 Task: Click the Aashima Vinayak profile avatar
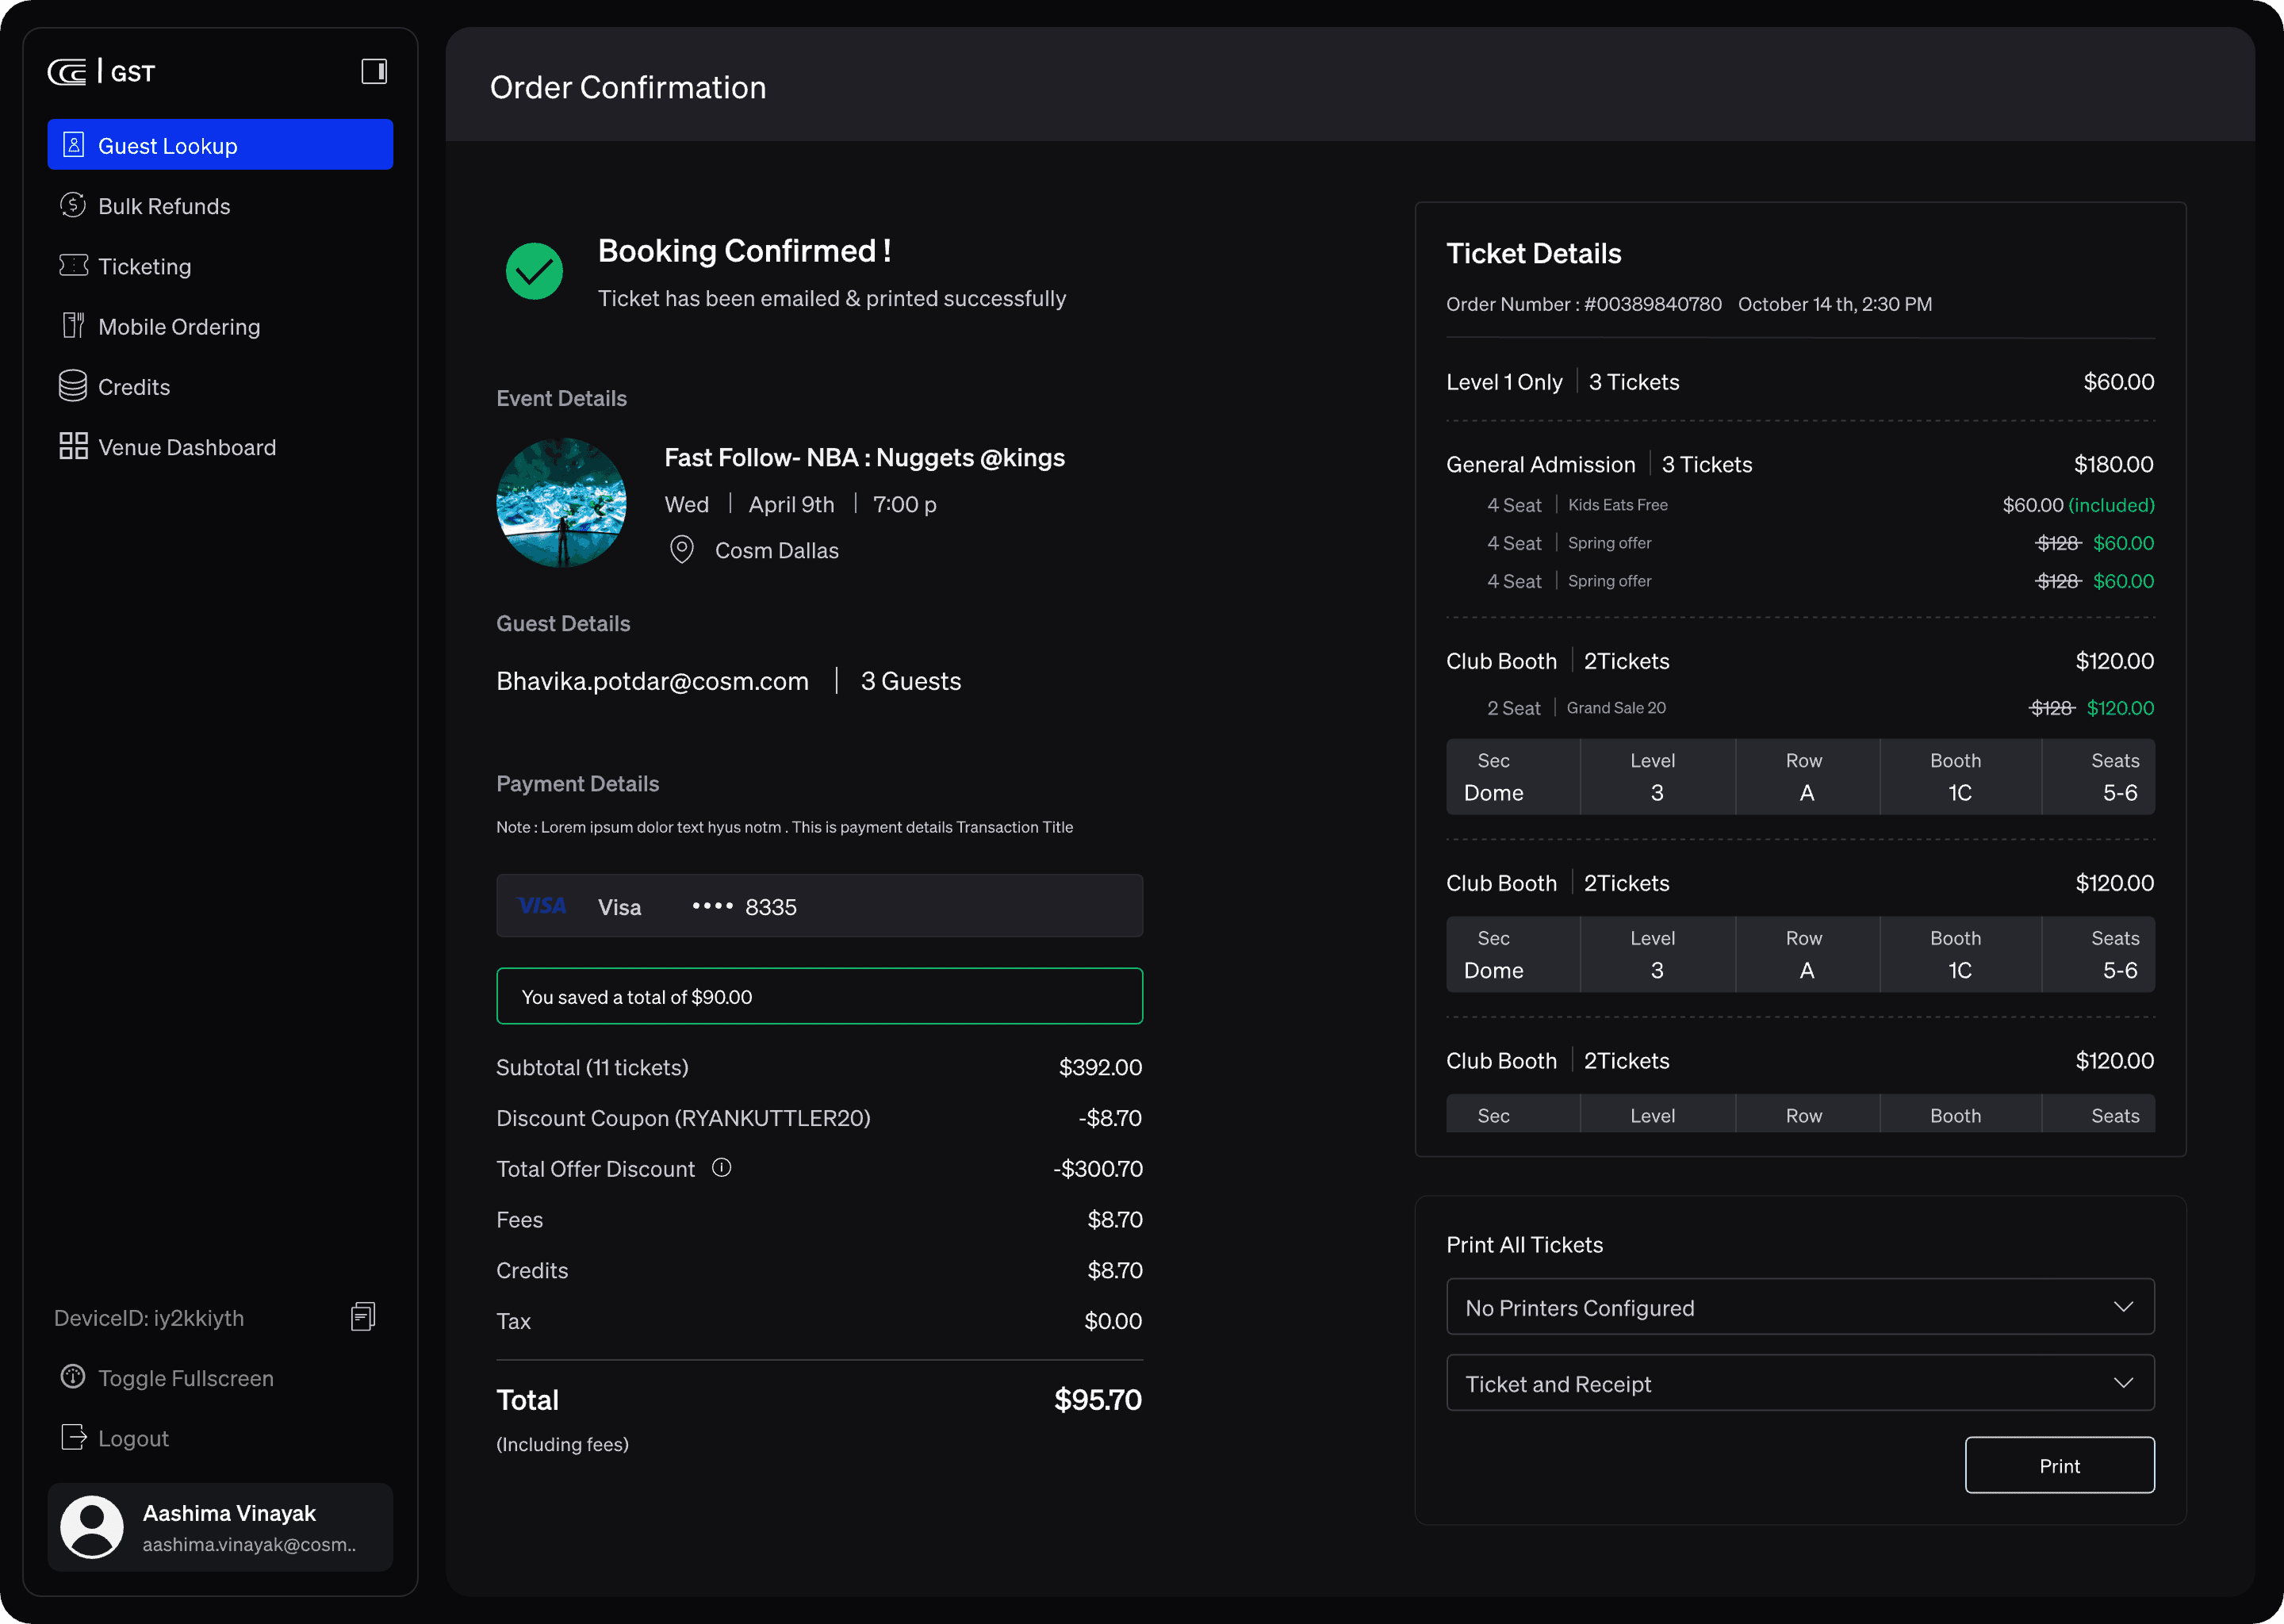[x=92, y=1526]
